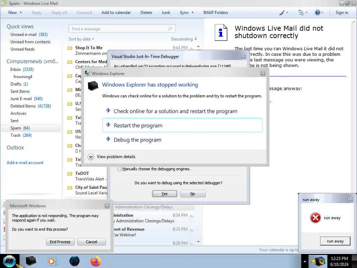
Task: Click the red error icon in run away dialog
Action: (315, 218)
